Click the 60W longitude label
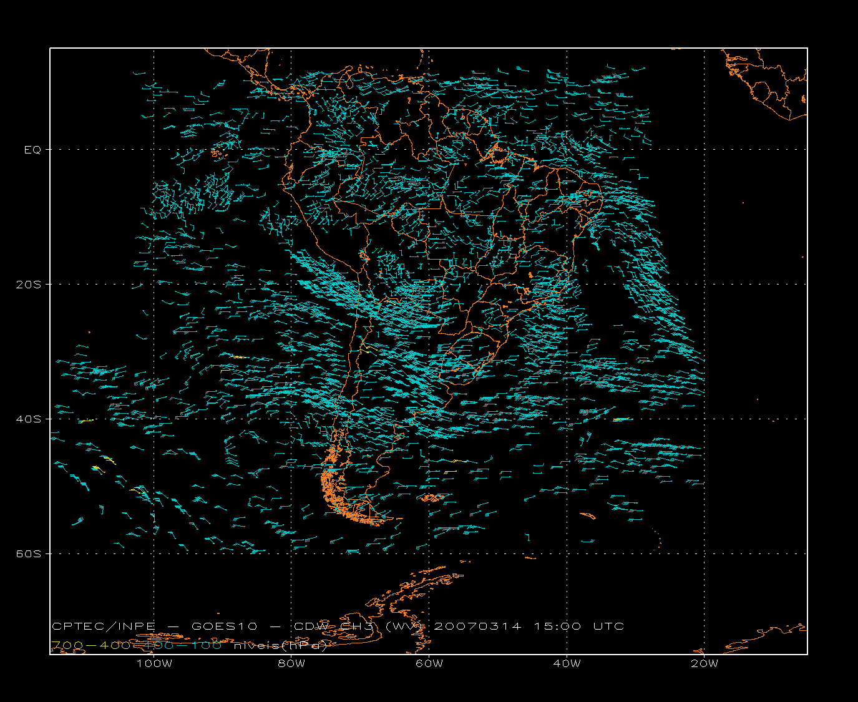The image size is (858, 702). coord(429,663)
